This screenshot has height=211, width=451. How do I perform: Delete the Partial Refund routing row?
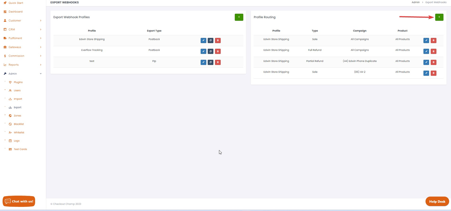(433, 62)
